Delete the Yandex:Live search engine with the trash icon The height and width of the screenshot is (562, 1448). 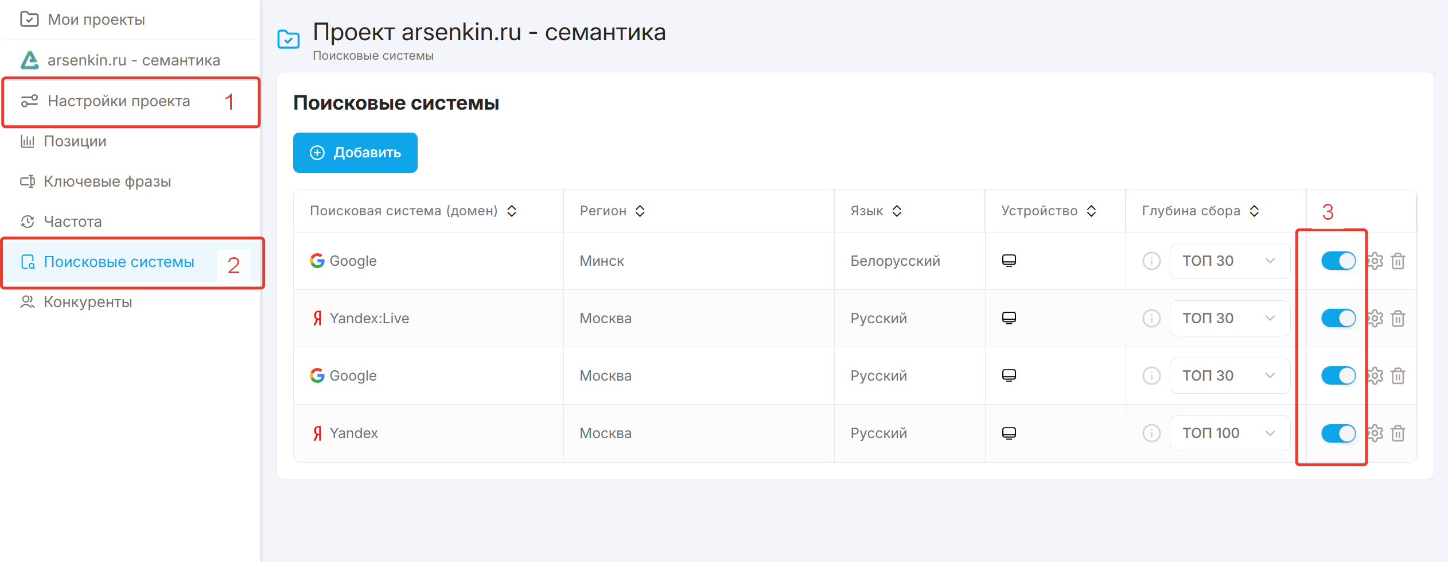pos(1398,319)
